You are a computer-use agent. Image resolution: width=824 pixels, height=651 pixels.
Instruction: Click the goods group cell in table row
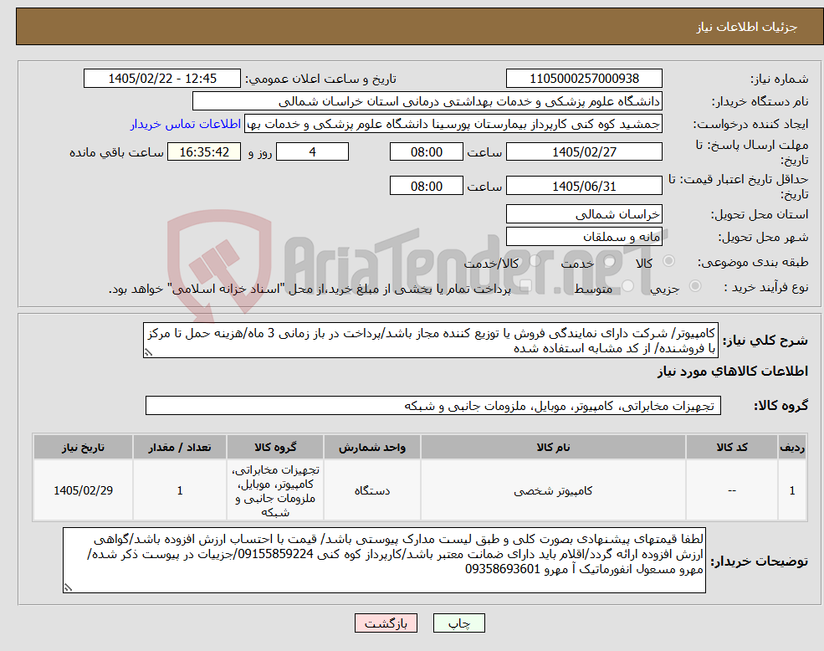tap(275, 490)
